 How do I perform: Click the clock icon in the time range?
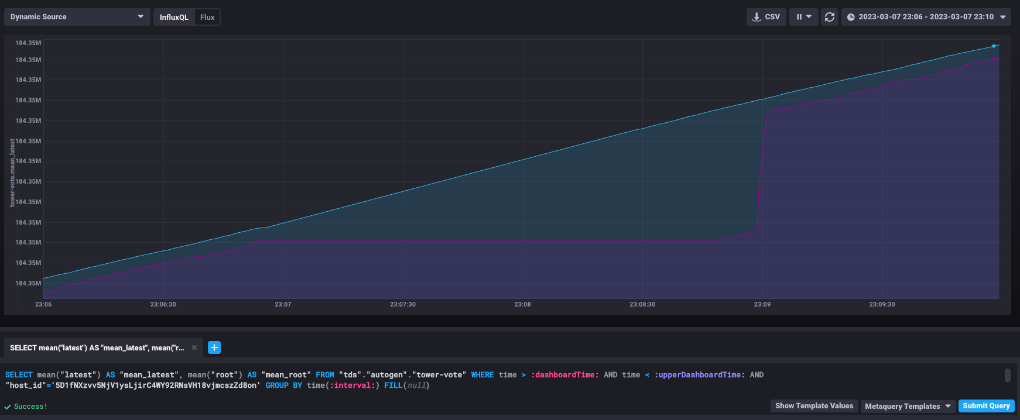(851, 17)
